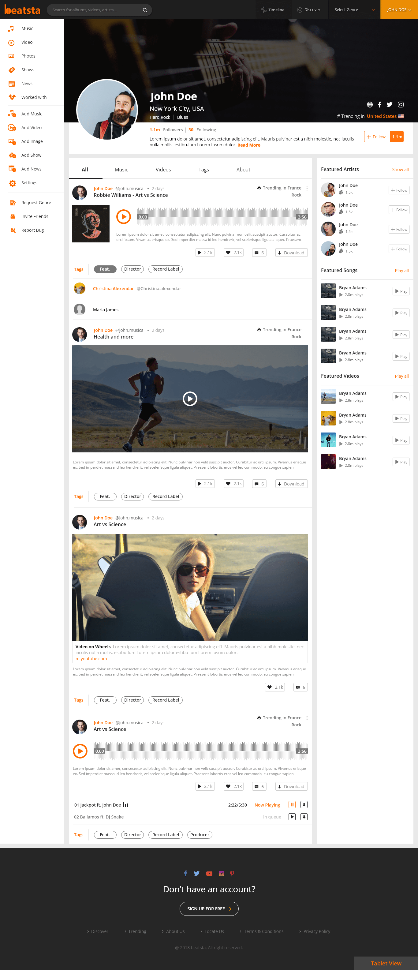418x970 pixels.
Task: Play the queued Bailamos ft. DJ Snake track
Action: (292, 817)
